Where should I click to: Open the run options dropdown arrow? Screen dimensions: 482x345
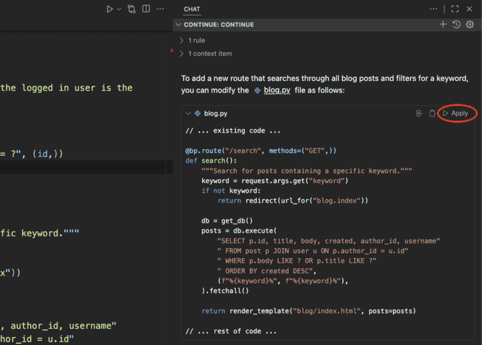pos(119,9)
